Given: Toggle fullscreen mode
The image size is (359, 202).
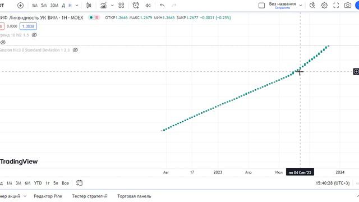Looking at the screenshot, I should [336, 5].
